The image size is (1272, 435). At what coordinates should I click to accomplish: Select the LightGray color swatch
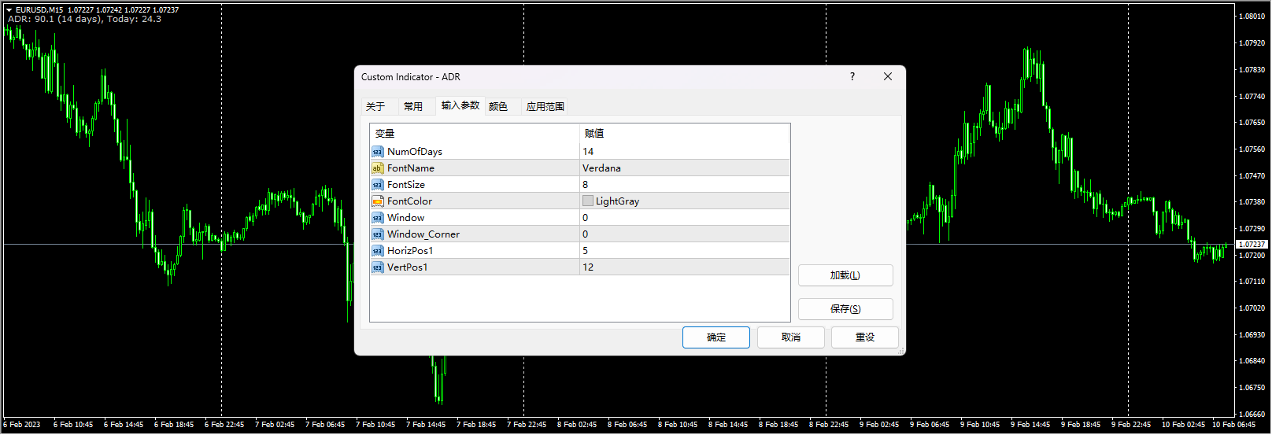pos(588,201)
